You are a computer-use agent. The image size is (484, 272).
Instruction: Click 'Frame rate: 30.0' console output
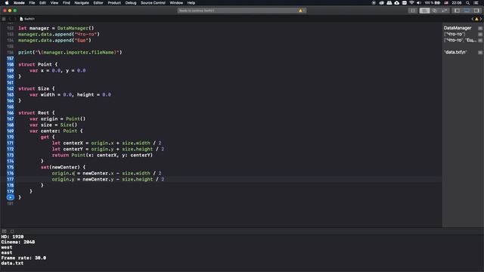coord(23,258)
